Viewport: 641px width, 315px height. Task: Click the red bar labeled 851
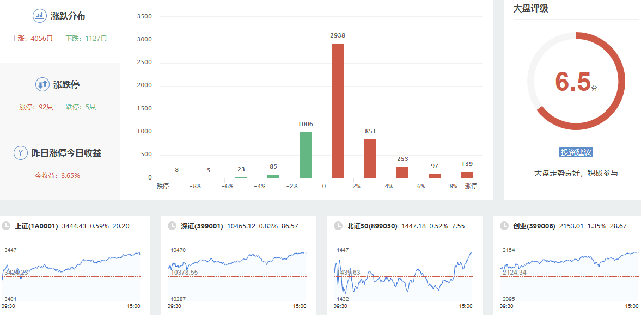(x=370, y=158)
